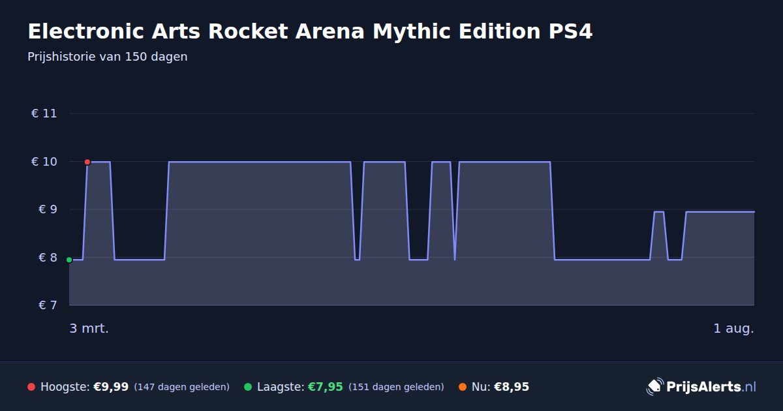Click the green dot beside Laagste legend

(x=248, y=388)
